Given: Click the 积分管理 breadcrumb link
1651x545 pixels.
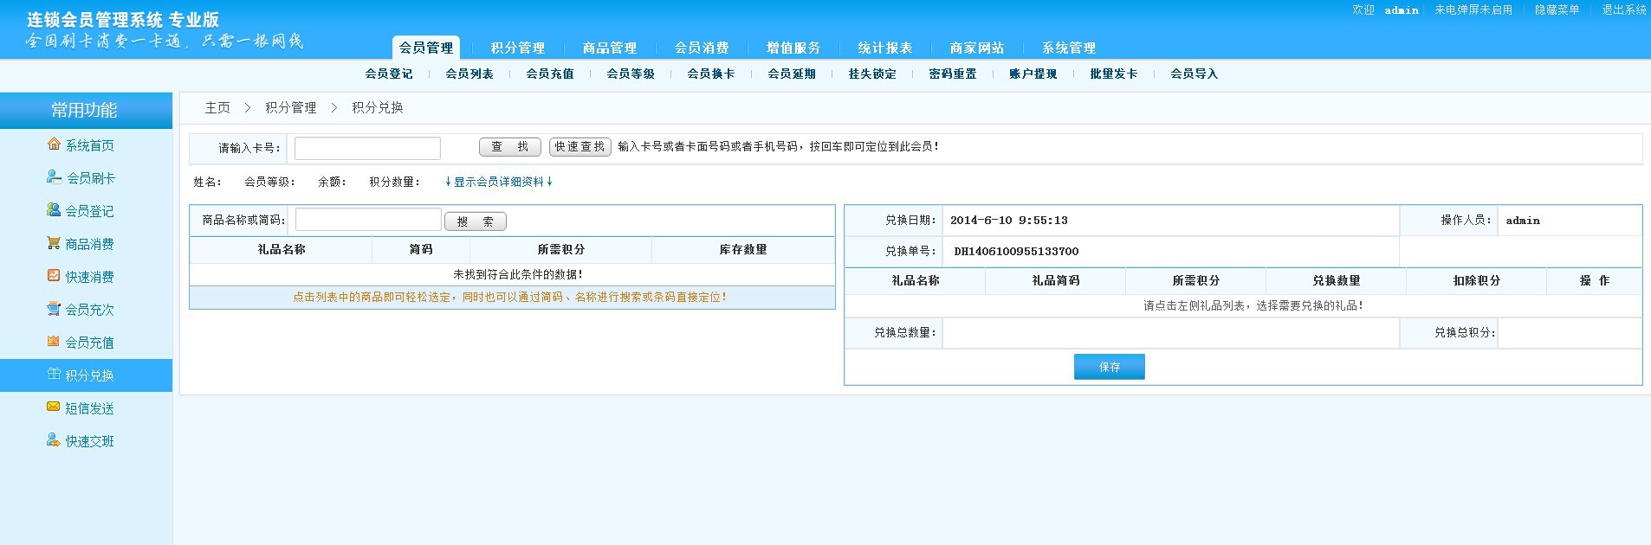Looking at the screenshot, I should coord(291,107).
